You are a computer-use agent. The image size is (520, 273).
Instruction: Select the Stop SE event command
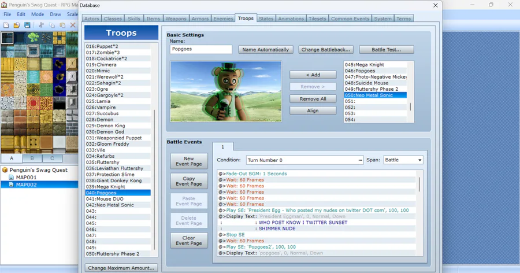(x=317, y=234)
